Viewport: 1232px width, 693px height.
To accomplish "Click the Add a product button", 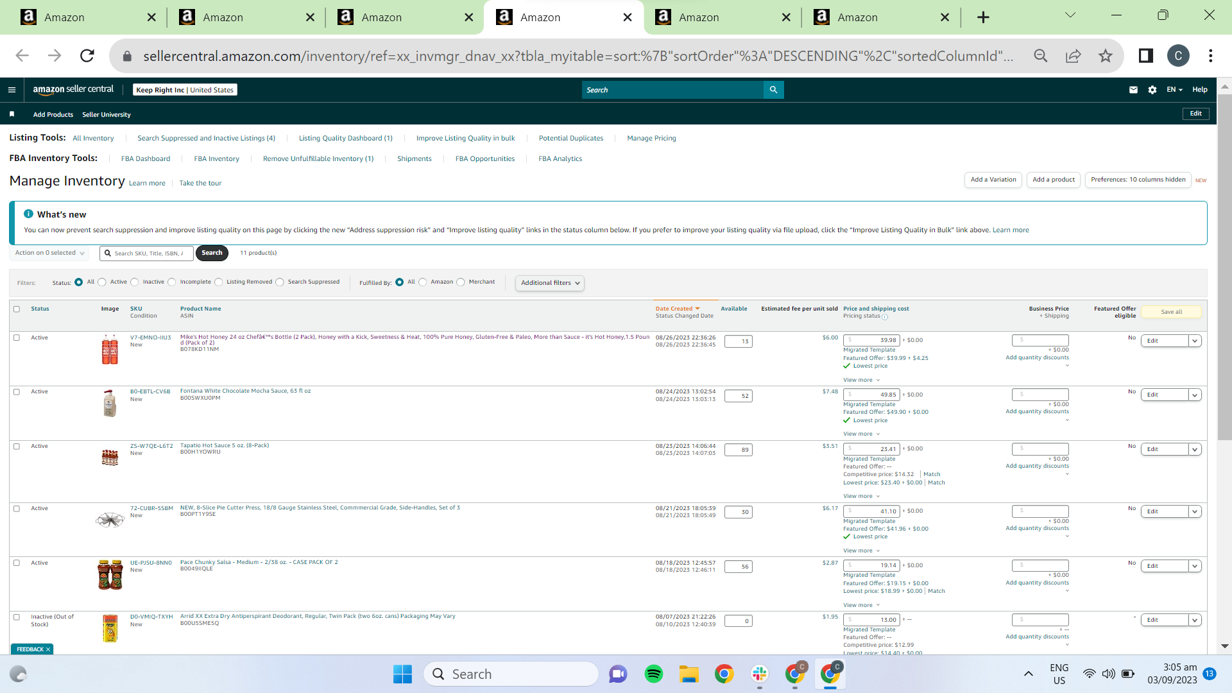I will point(1053,180).
